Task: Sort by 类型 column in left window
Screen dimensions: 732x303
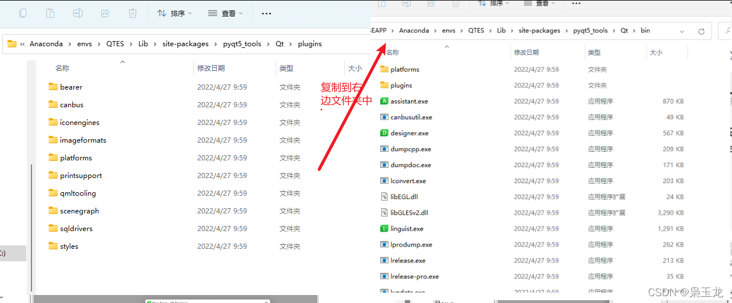Action: click(x=287, y=68)
